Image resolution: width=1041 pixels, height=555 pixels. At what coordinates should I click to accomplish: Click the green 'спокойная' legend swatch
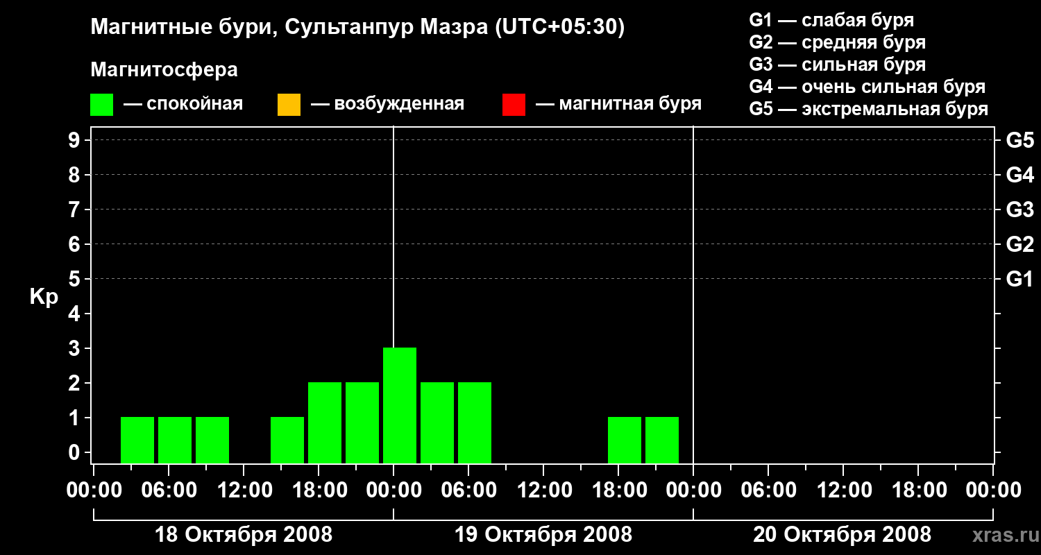pos(101,105)
